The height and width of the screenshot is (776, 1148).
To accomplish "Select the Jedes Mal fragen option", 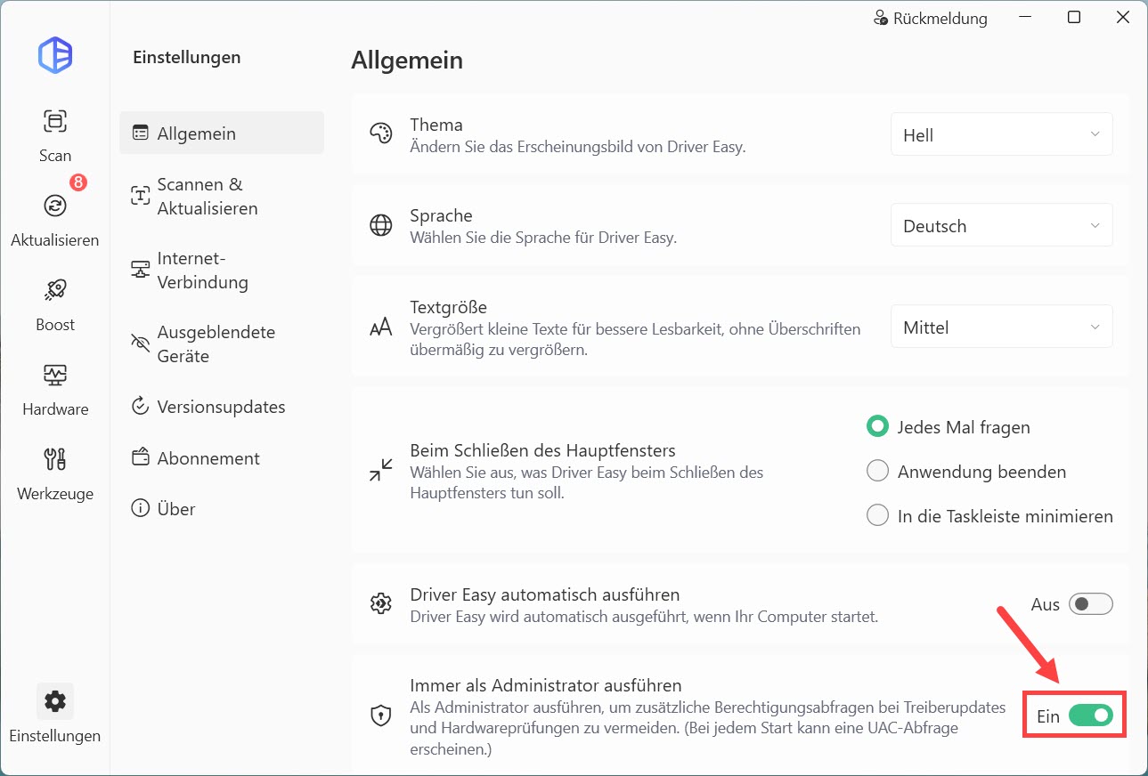I will (x=878, y=427).
